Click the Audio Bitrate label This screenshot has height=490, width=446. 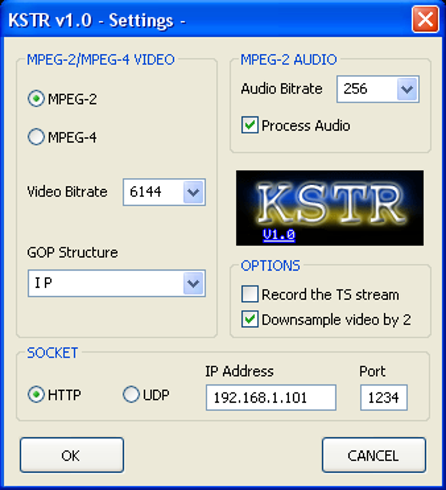point(281,89)
